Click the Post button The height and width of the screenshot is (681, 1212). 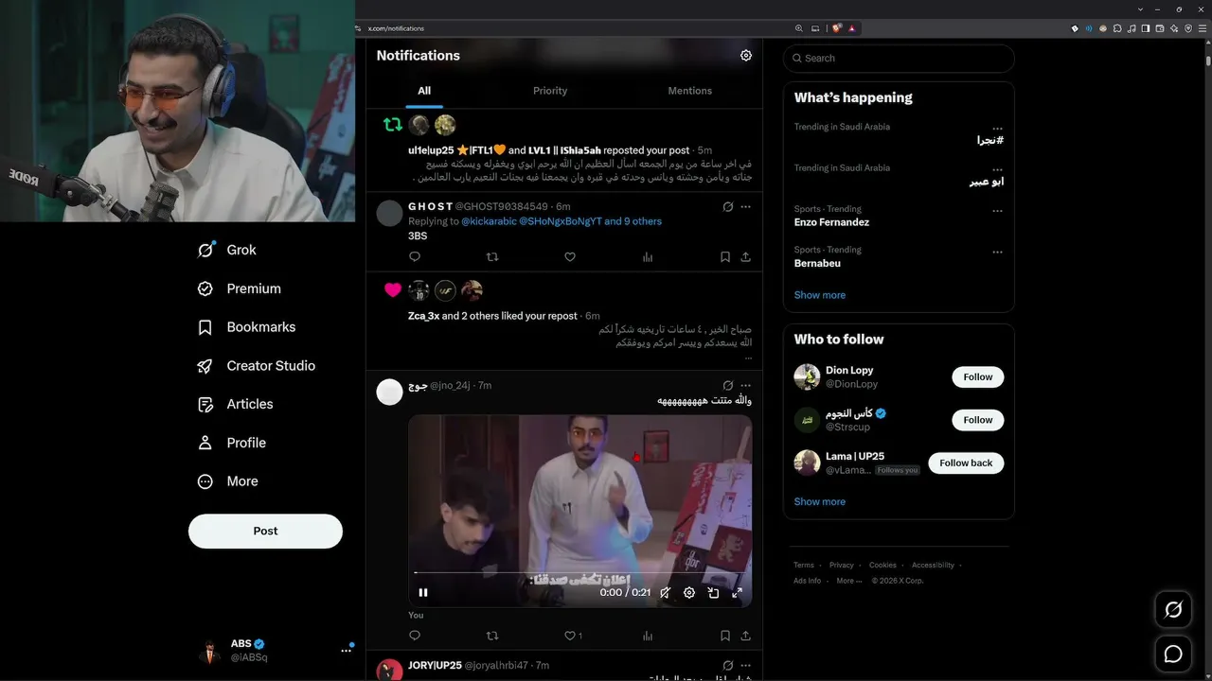pyautogui.click(x=265, y=532)
